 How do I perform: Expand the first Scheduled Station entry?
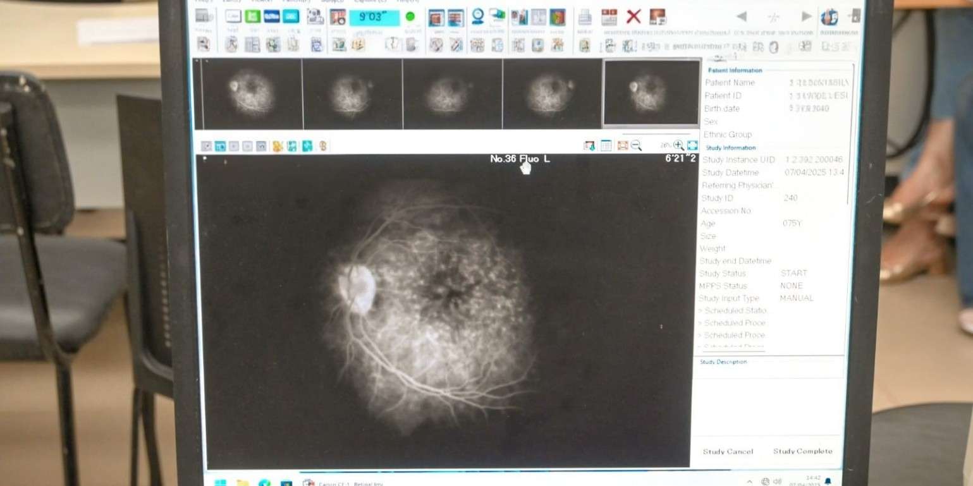(733, 310)
